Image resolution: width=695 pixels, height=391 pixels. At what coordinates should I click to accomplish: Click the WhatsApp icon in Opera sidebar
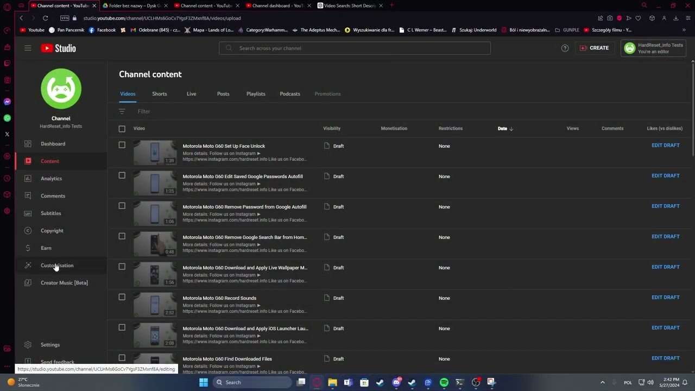coord(7,118)
